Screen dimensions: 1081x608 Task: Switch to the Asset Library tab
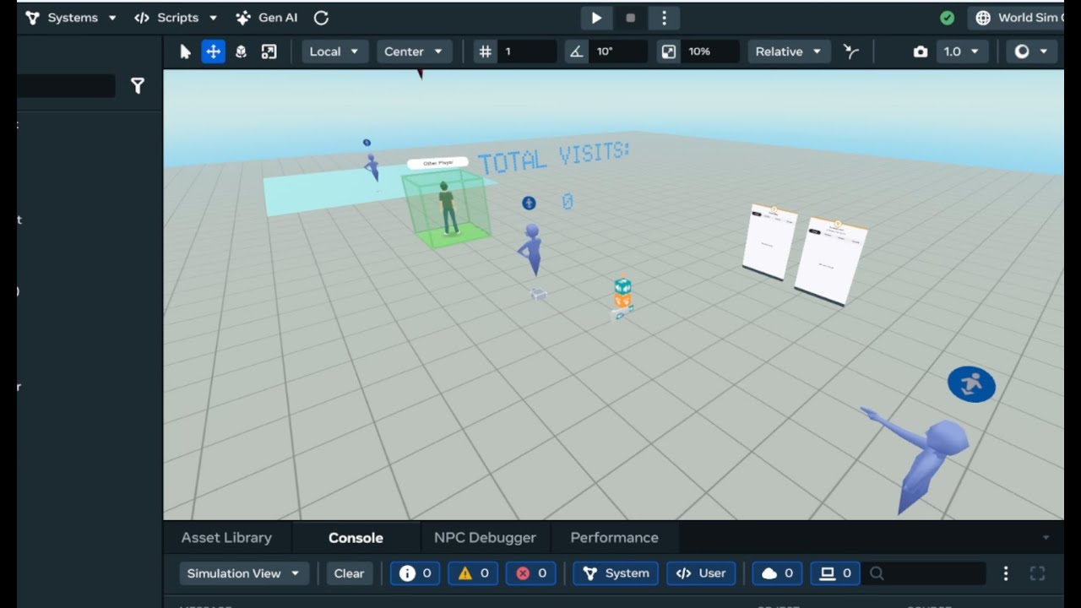pos(226,538)
